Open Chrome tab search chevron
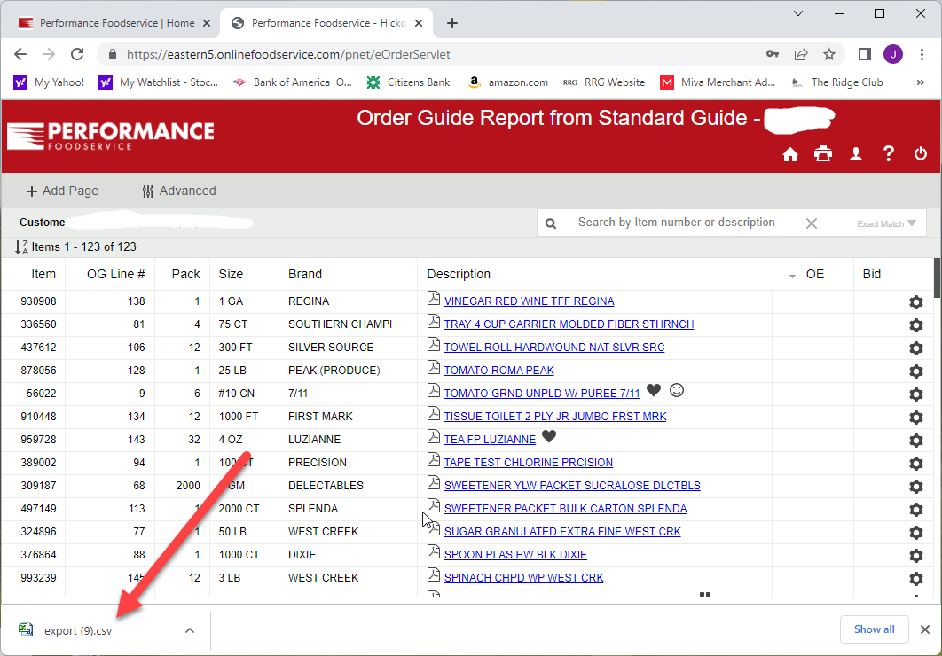Screen dimensions: 942x656 click(798, 13)
